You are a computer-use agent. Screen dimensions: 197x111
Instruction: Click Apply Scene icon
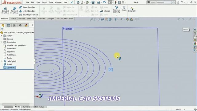tap(131, 19)
